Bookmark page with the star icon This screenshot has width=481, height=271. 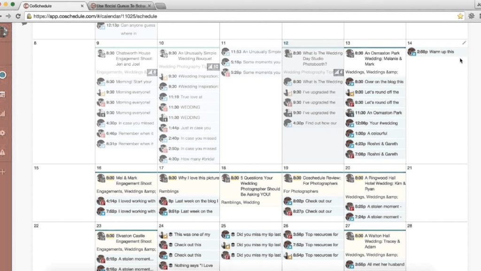pos(460,16)
